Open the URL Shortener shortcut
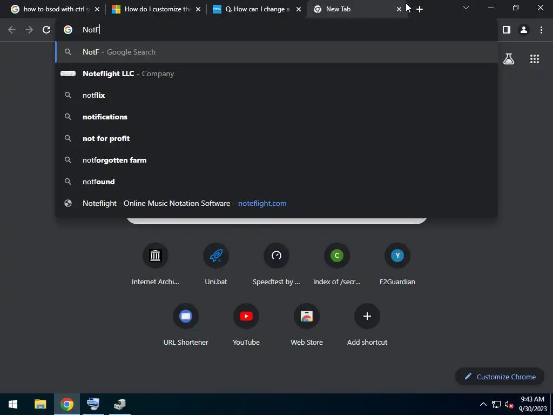The width and height of the screenshot is (553, 415). [x=186, y=324]
